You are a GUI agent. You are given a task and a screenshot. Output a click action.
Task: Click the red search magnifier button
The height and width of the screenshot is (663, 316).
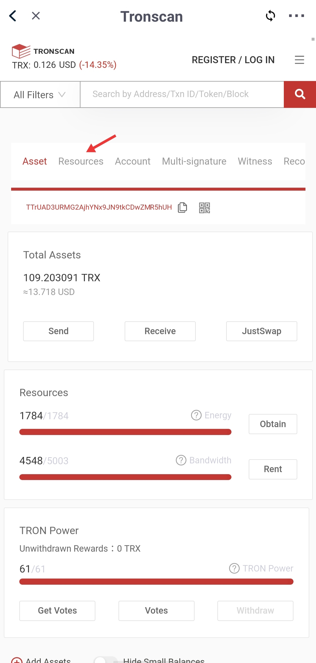300,94
